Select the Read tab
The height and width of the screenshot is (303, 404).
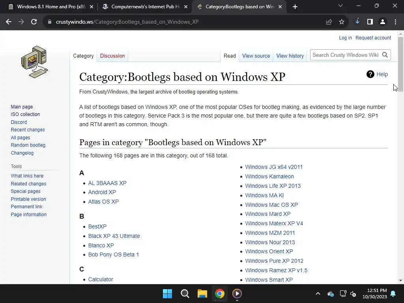pos(230,56)
